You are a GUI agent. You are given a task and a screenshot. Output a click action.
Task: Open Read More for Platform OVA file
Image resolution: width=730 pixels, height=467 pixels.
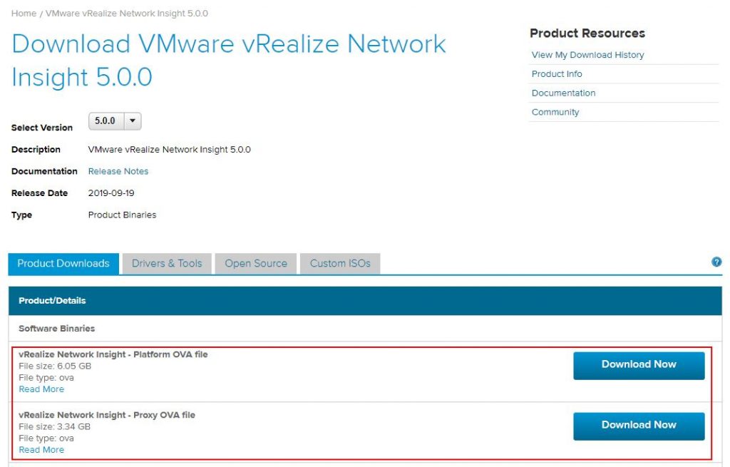pos(41,389)
